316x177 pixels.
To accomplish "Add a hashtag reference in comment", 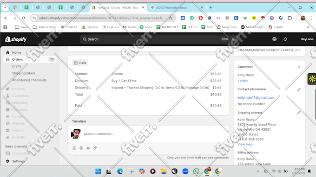I will pos(88,148).
